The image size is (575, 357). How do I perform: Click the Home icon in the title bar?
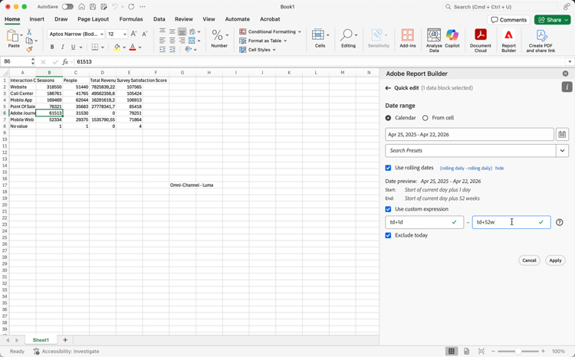click(82, 7)
